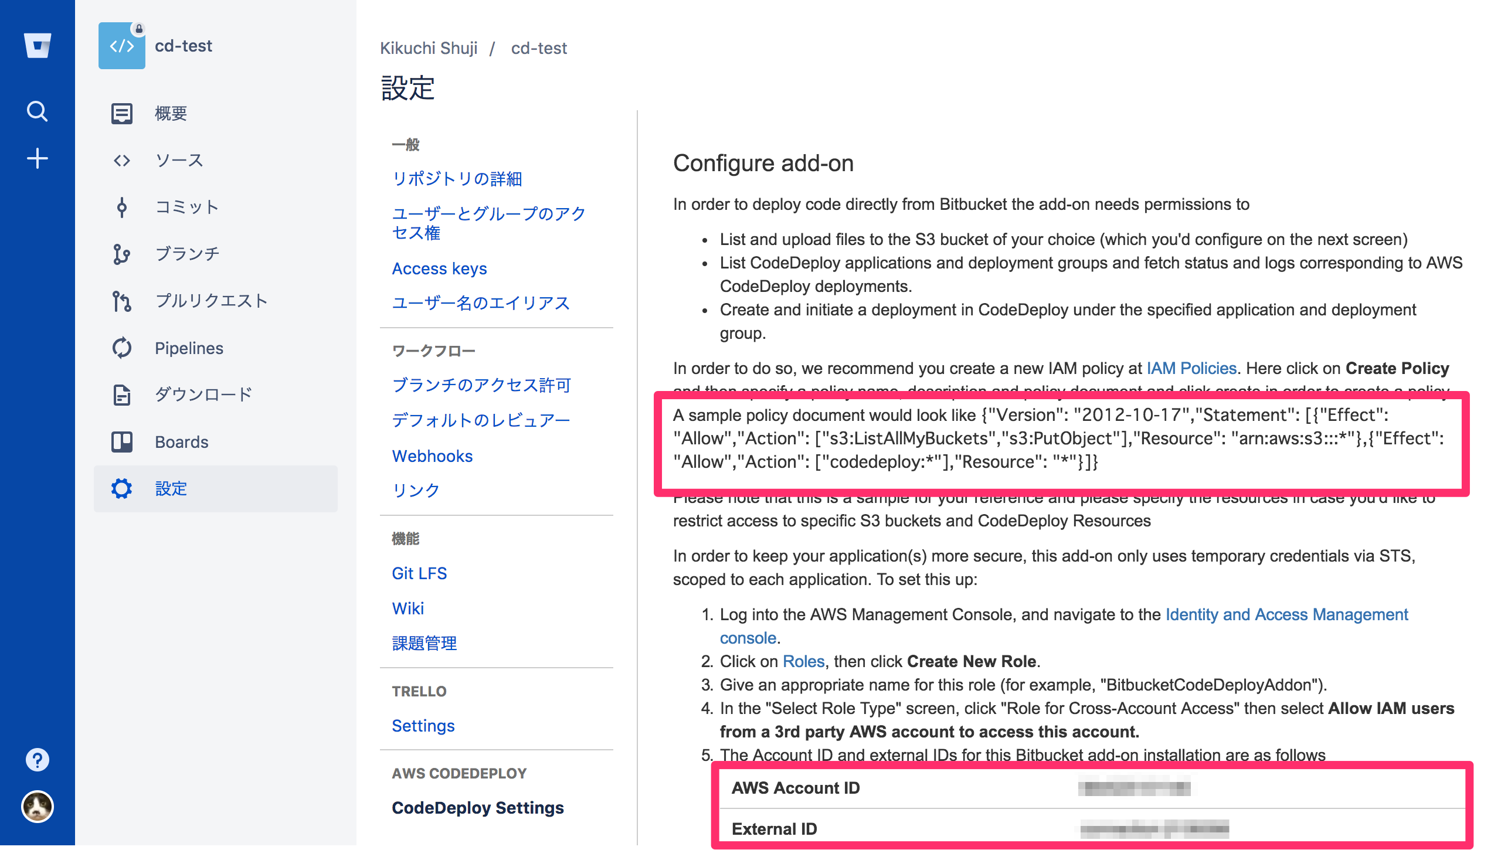Click the user avatar at bottom left
The height and width of the screenshot is (850, 1501).
click(37, 807)
